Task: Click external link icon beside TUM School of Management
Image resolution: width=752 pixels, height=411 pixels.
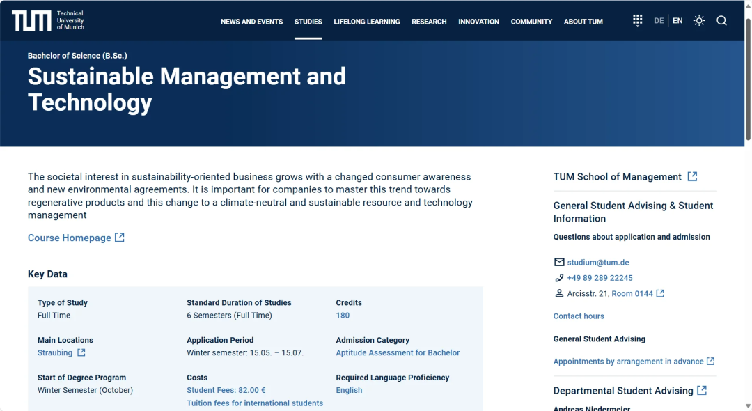Action: [x=692, y=176]
